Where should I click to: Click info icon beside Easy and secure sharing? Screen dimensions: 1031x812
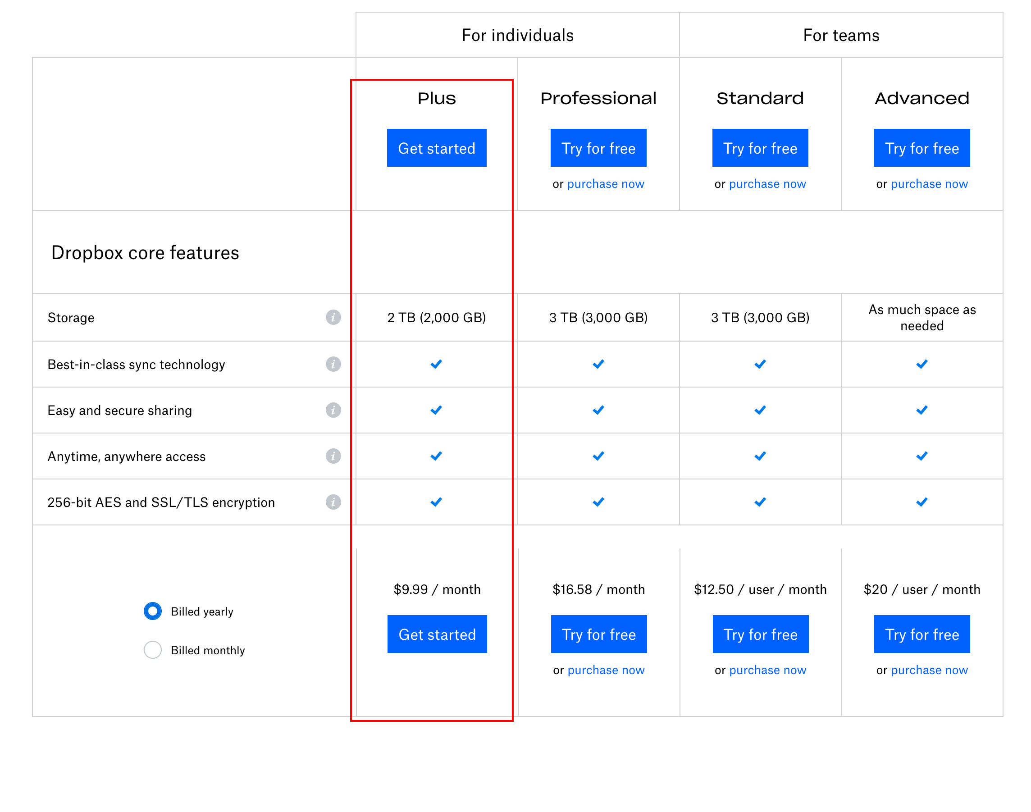(x=333, y=410)
